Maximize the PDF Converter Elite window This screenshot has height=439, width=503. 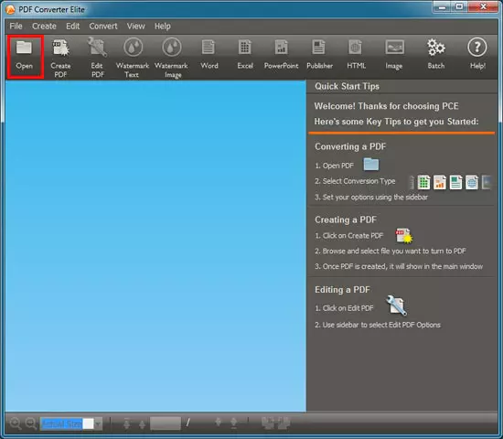[460, 6]
